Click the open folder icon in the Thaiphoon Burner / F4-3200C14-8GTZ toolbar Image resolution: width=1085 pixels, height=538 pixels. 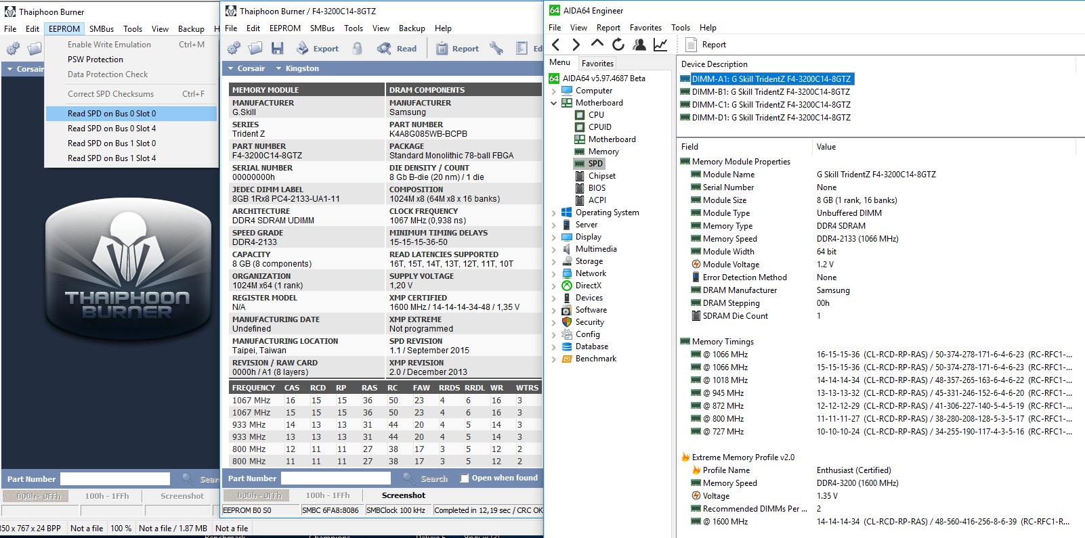[x=255, y=48]
